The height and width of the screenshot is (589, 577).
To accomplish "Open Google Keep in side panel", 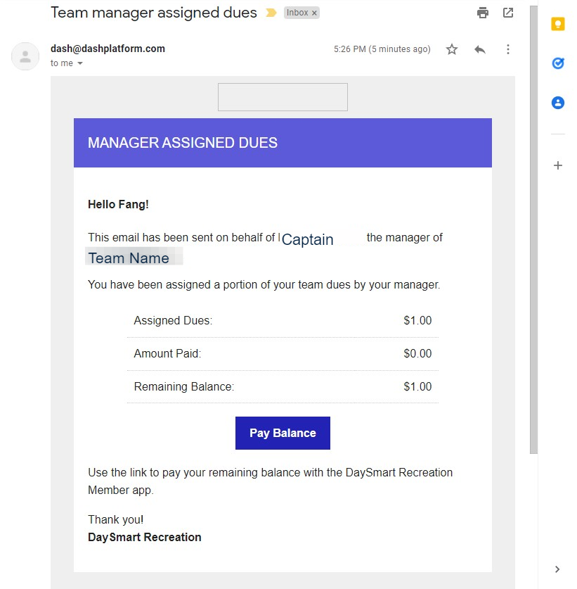I will (x=557, y=25).
